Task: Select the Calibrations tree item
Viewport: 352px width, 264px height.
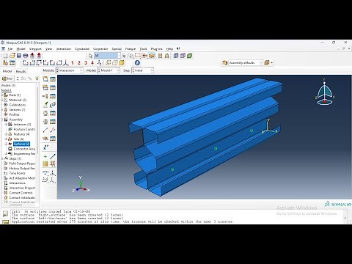Action: pos(18,105)
